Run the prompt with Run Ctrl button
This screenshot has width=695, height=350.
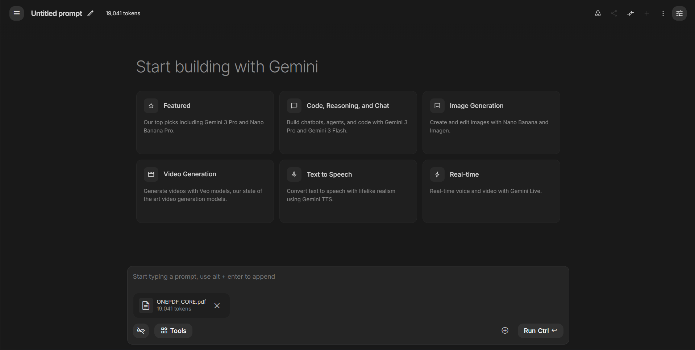click(x=540, y=330)
